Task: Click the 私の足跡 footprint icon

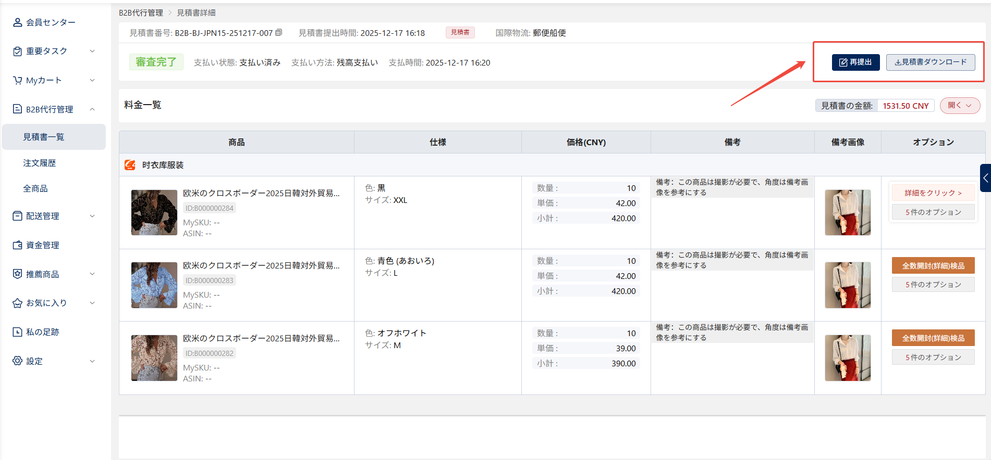Action: 17,332
